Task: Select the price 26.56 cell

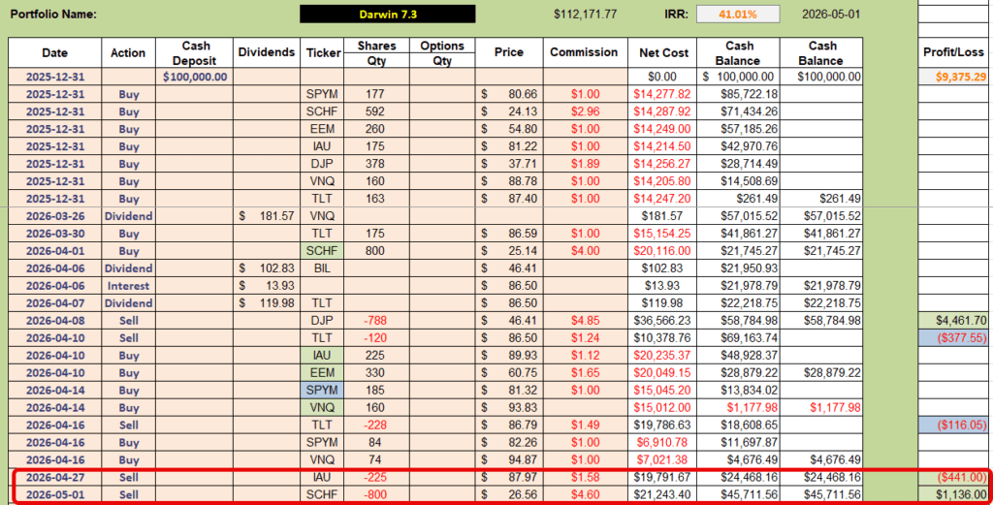Action: click(509, 494)
